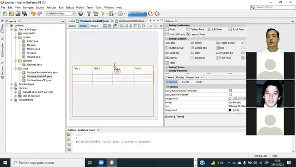Viewport: 296px width, 167px height.
Task: Click the Save All toolbar icon
Action: click(x=25, y=13)
